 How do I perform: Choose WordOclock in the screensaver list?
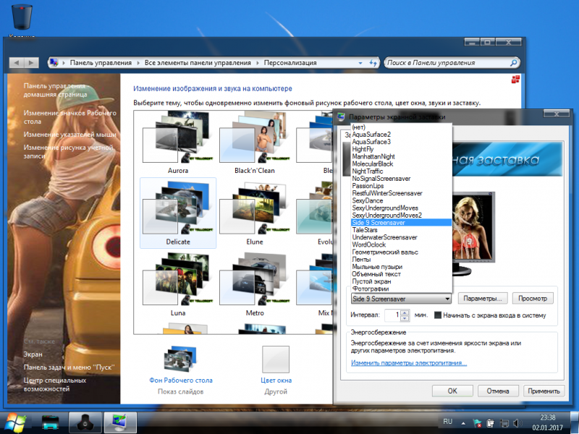[x=402, y=244]
